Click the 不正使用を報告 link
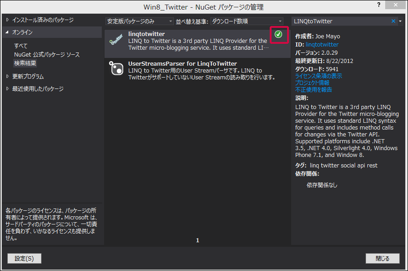 click(314, 89)
